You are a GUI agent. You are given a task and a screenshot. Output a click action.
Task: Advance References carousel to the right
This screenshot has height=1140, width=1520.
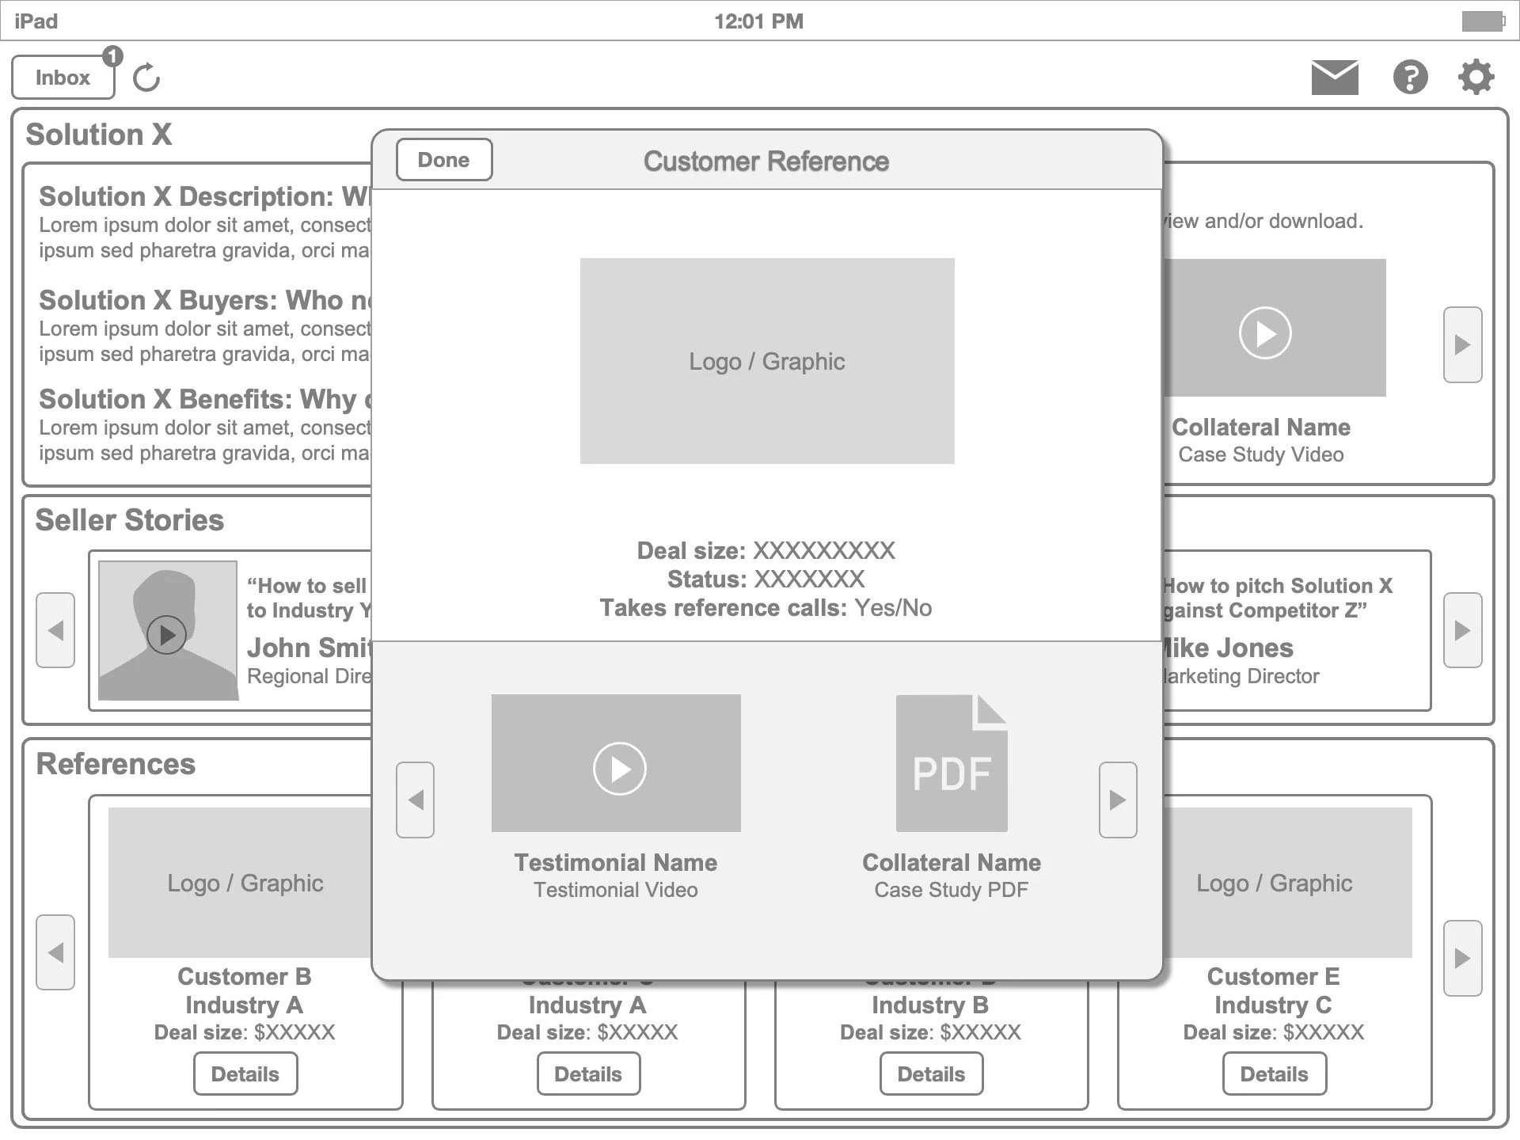(x=1462, y=957)
